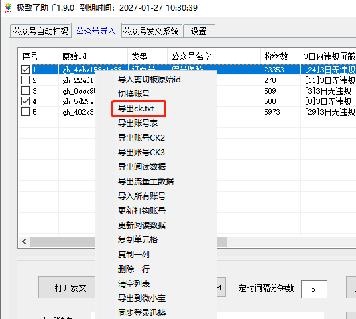The width and height of the screenshot is (356, 319).
Task: Choose 更新打钩账号 from the menu
Action: point(142,211)
